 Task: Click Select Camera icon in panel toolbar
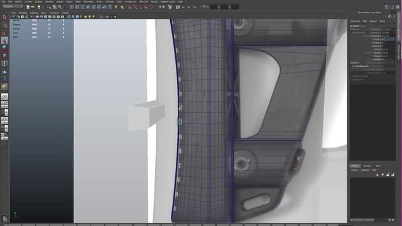pyautogui.click(x=14, y=17)
